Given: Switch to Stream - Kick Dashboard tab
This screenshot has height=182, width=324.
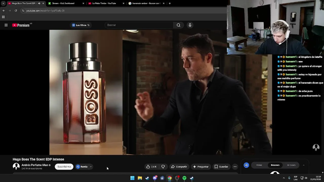Looking at the screenshot, I should (63, 3).
